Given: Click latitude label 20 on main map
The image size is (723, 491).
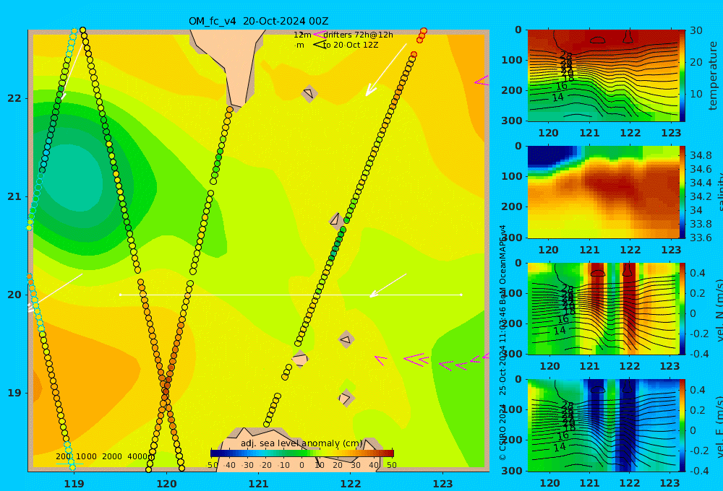Looking at the screenshot, I should point(14,295).
